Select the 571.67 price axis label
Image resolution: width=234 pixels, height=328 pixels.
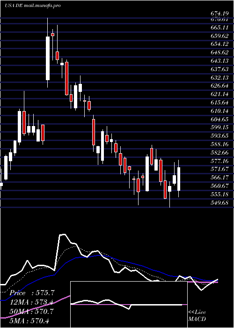click(219, 169)
